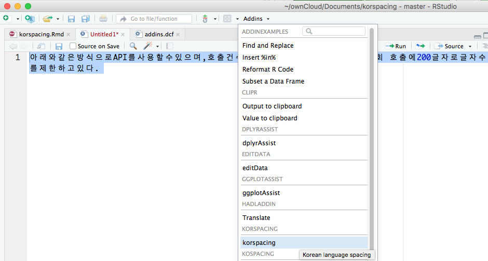
Task: Close the korspacing.Rmd tab
Action: pos(68,35)
